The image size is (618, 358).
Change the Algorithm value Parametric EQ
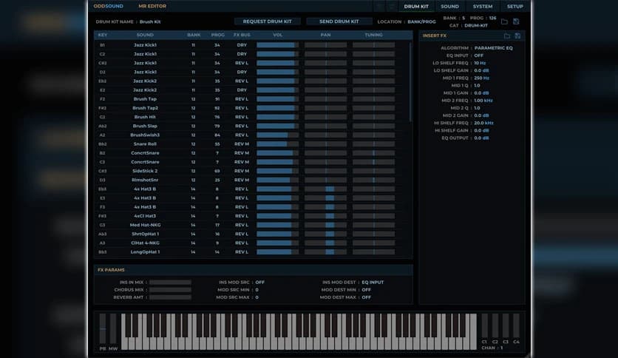tap(494, 48)
